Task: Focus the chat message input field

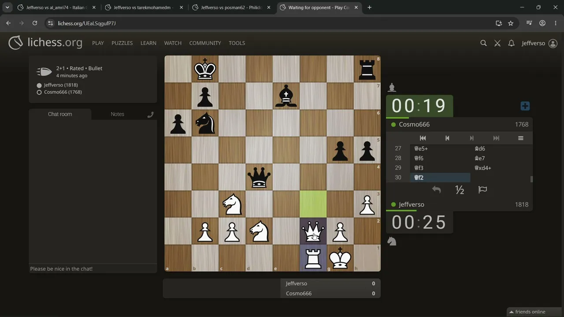Action: (93, 269)
